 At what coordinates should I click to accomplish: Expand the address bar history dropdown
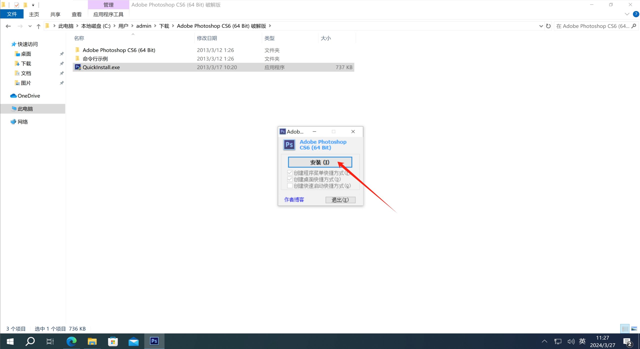541,26
